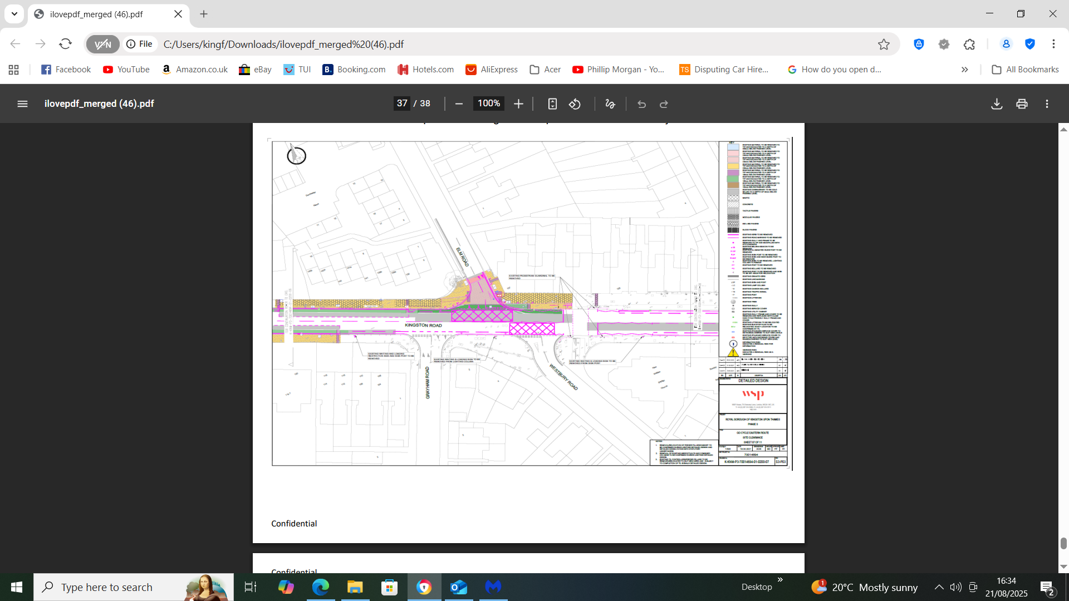Download the PDF file
Viewport: 1069px width, 601px height.
click(x=997, y=104)
